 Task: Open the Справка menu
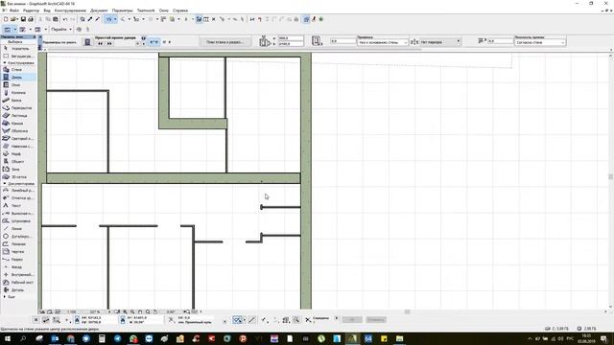tap(180, 11)
